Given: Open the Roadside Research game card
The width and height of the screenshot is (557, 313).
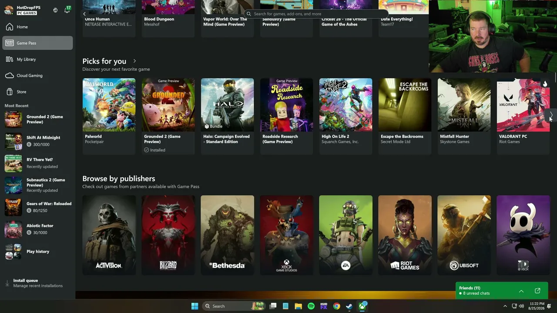Looking at the screenshot, I should click(287, 116).
